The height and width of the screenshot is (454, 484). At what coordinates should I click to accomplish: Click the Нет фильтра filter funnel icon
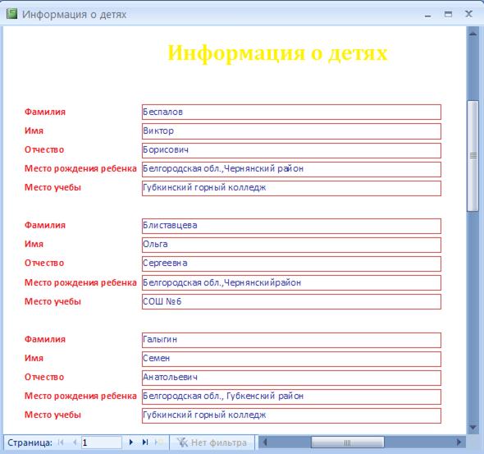(182, 443)
